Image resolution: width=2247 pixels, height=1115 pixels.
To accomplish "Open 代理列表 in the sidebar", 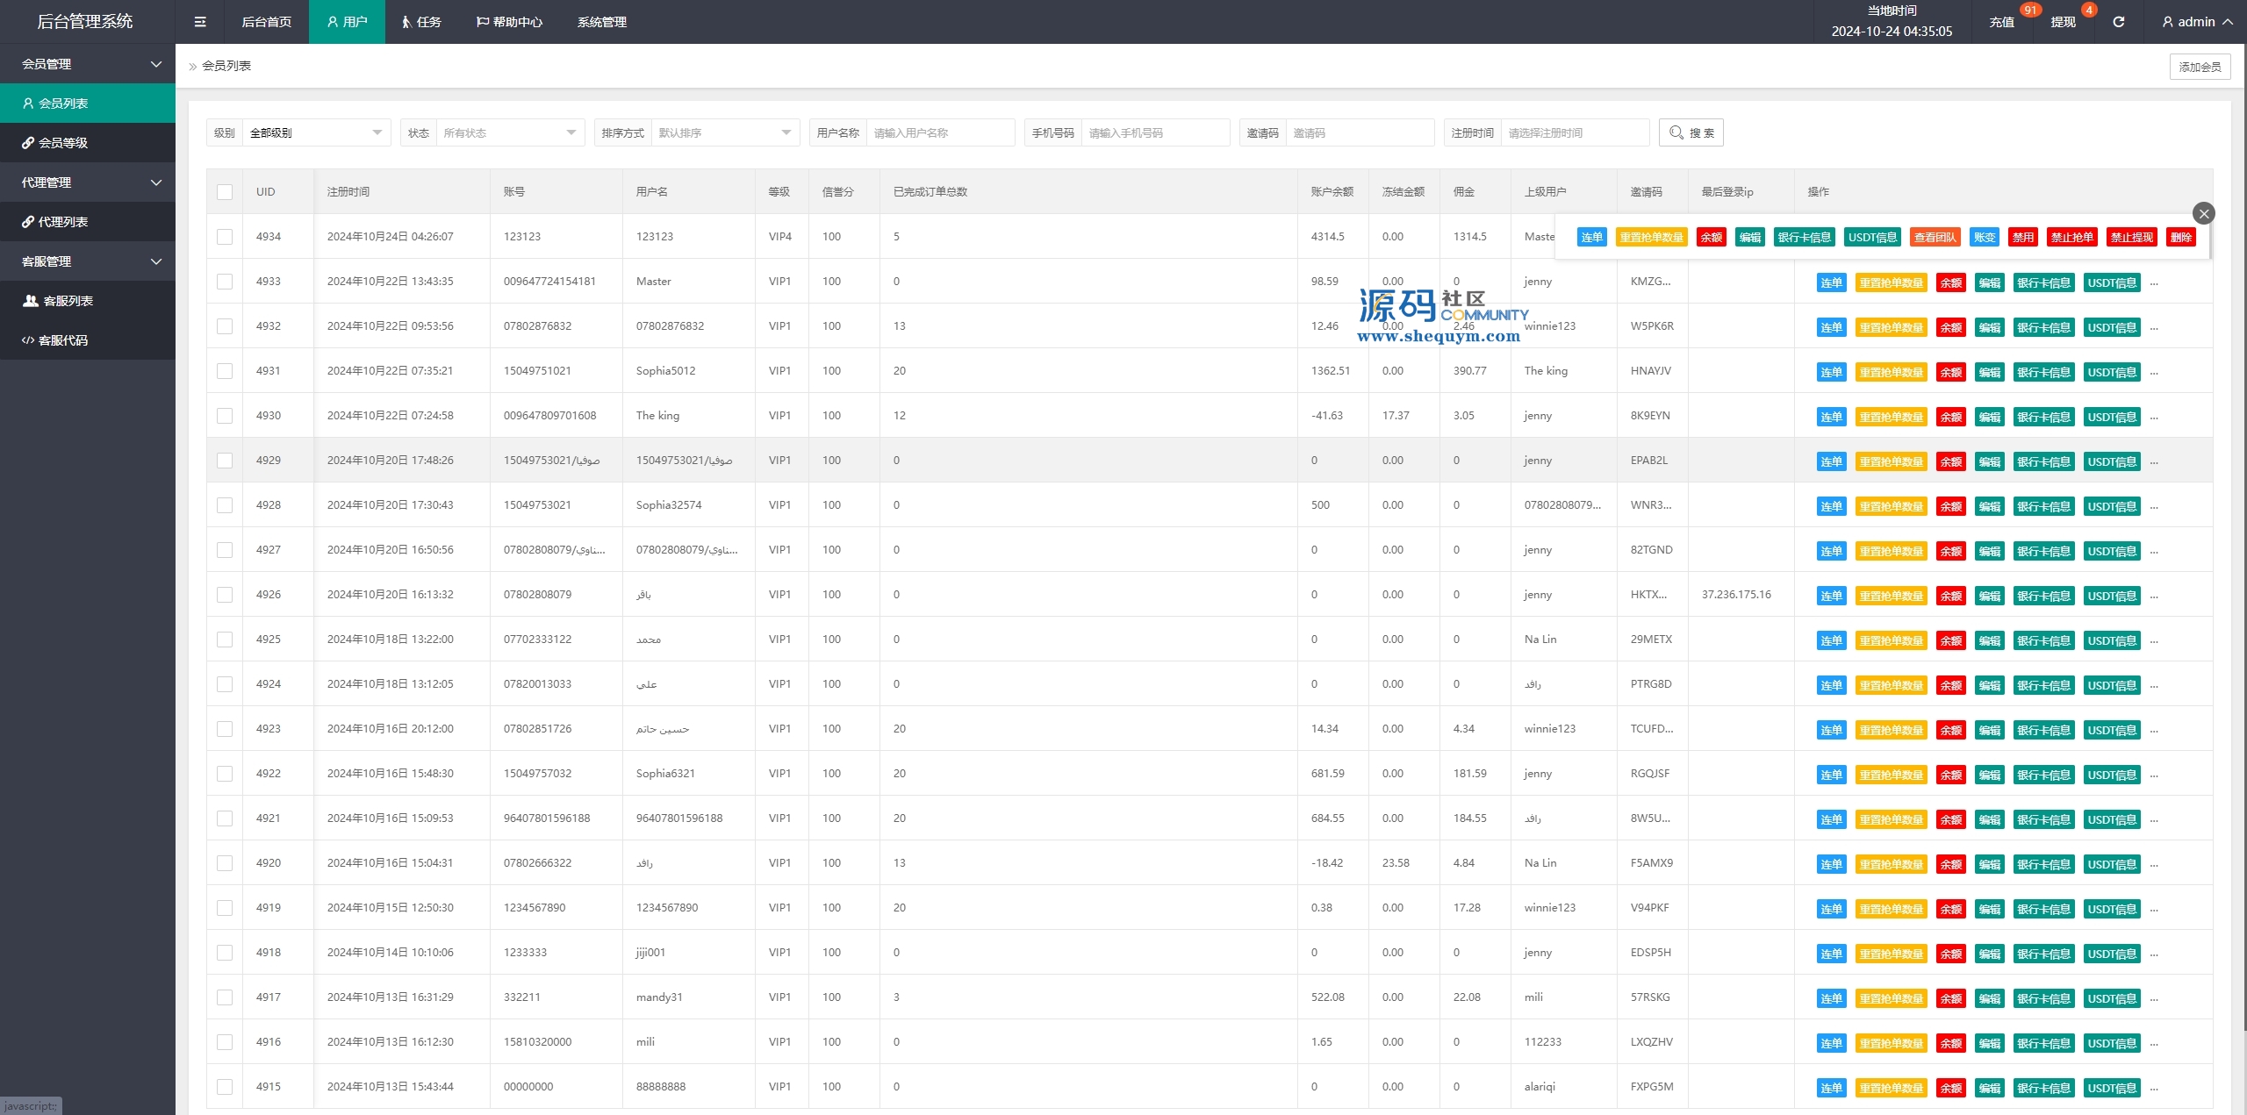I will coord(62,222).
